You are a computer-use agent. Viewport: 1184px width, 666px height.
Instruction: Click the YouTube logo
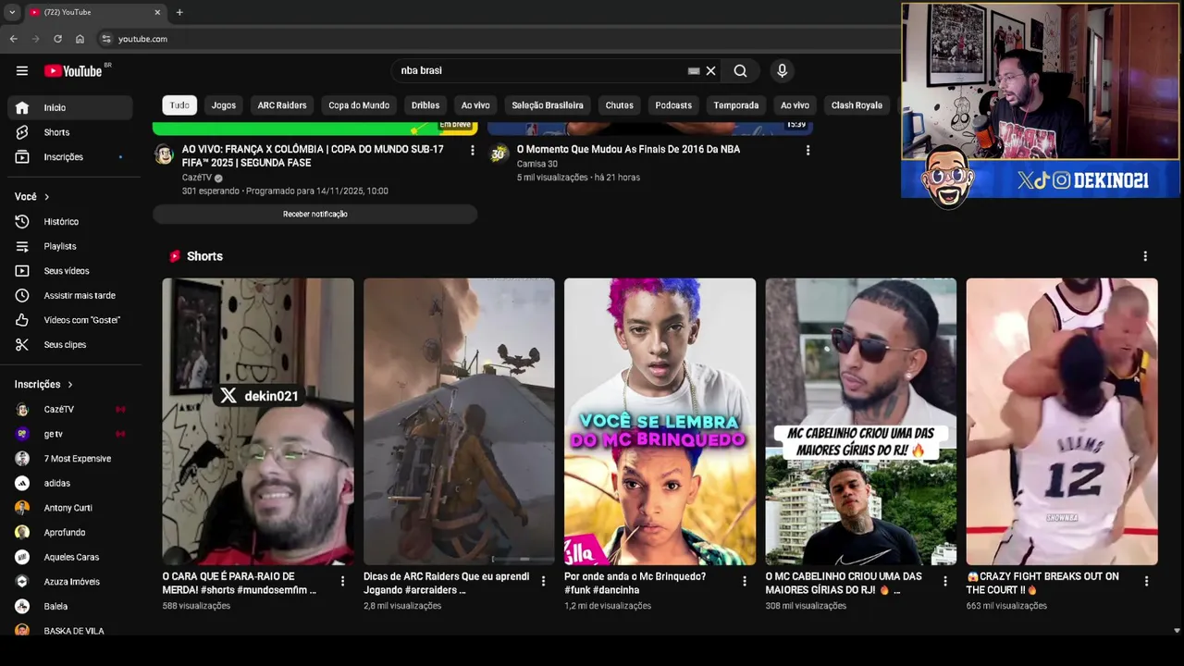coord(73,71)
